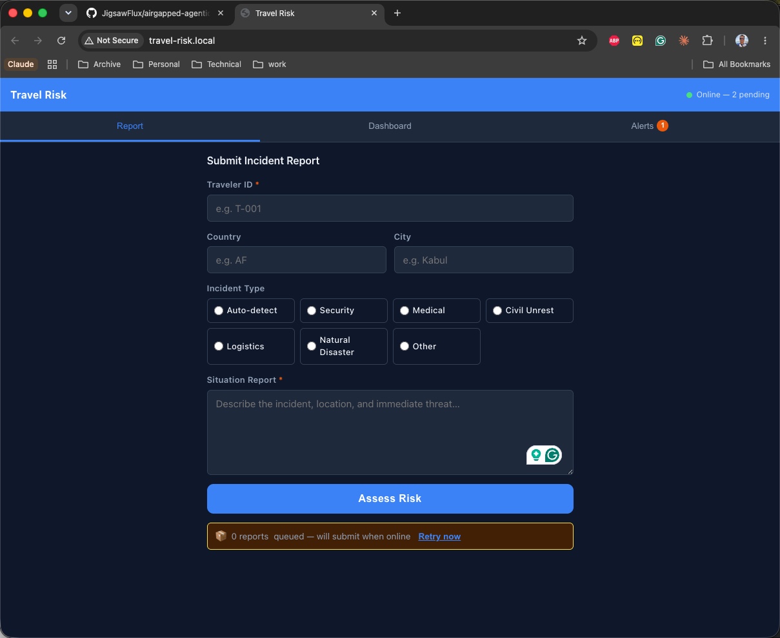Open the Grammarly extension in toolbar
Screen dimensions: 780x638
[661, 41]
